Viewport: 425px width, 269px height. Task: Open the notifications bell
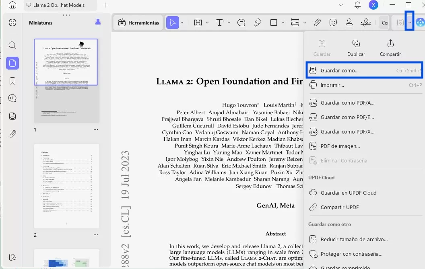[x=357, y=5]
